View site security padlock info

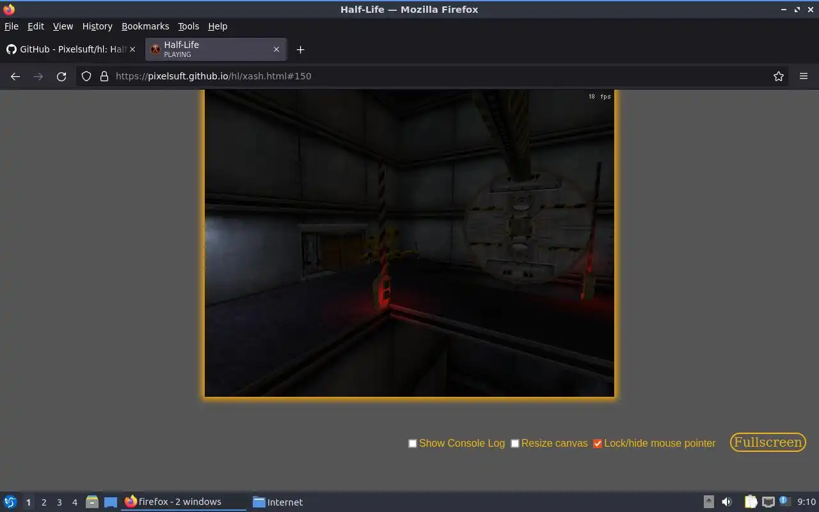click(104, 76)
